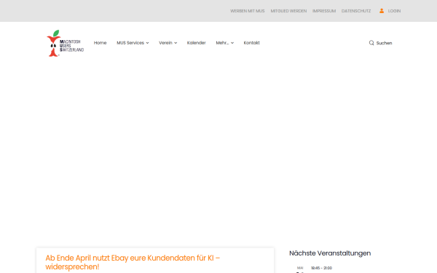Viewport: 437px width, 273px height.
Task: Open the Werben mit MUS link
Action: pos(247,11)
